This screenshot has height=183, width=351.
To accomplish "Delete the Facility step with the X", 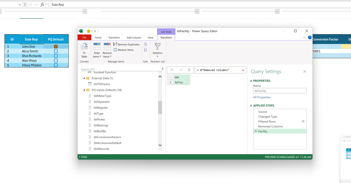I will point(256,131).
